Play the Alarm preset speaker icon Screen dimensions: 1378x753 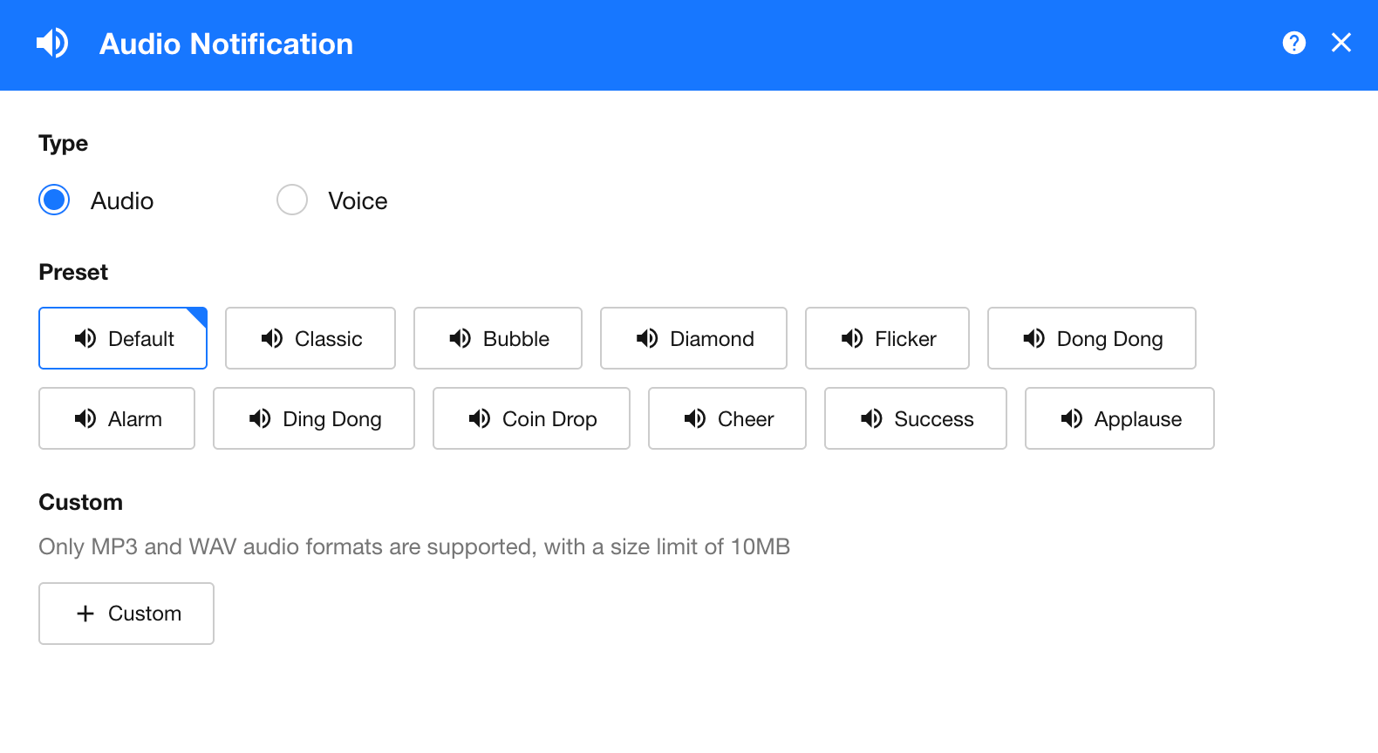tap(85, 418)
